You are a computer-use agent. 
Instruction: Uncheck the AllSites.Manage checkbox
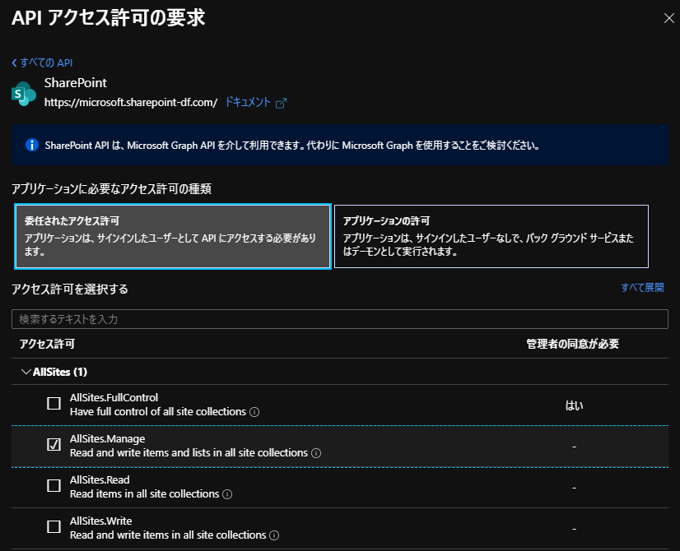click(x=54, y=444)
